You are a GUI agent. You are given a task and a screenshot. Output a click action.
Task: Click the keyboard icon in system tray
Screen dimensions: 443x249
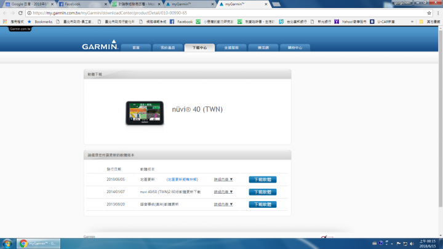[x=374, y=243]
